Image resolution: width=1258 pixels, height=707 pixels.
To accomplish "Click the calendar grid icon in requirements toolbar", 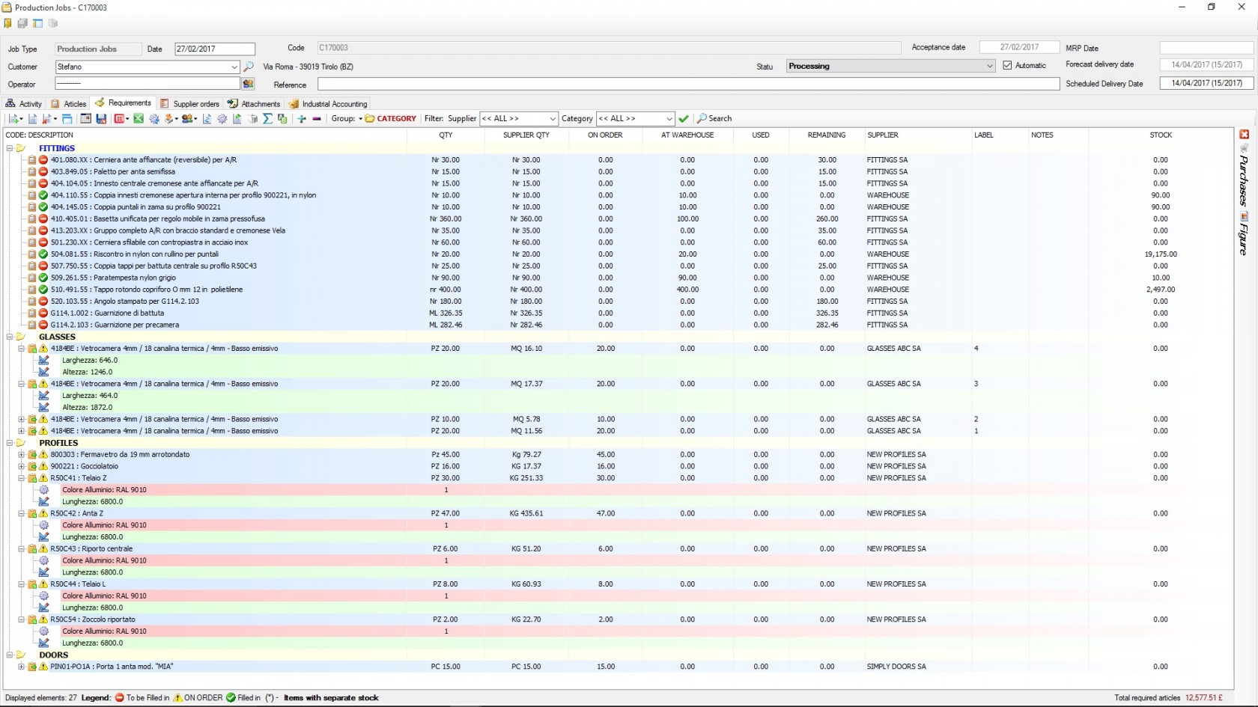I will [x=85, y=118].
